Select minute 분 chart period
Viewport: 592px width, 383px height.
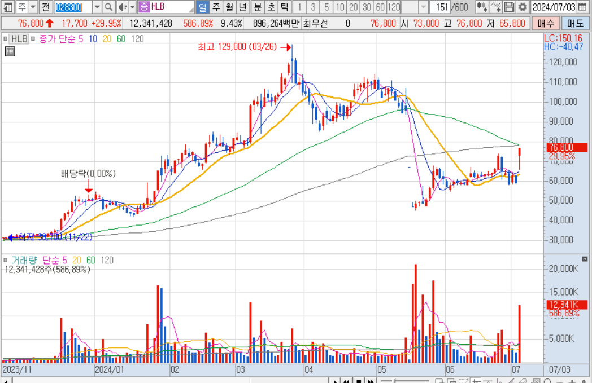(258, 7)
